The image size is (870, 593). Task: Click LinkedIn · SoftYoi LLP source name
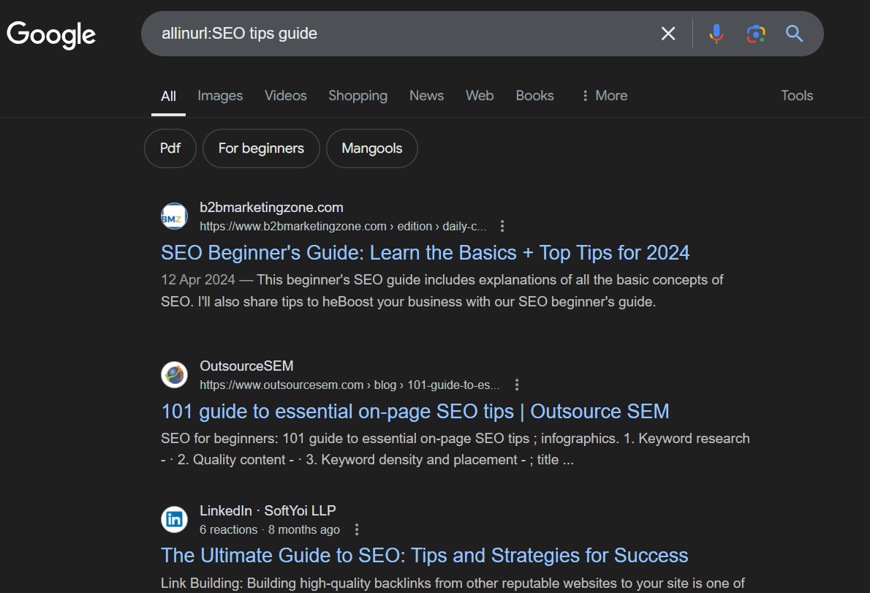(x=268, y=510)
